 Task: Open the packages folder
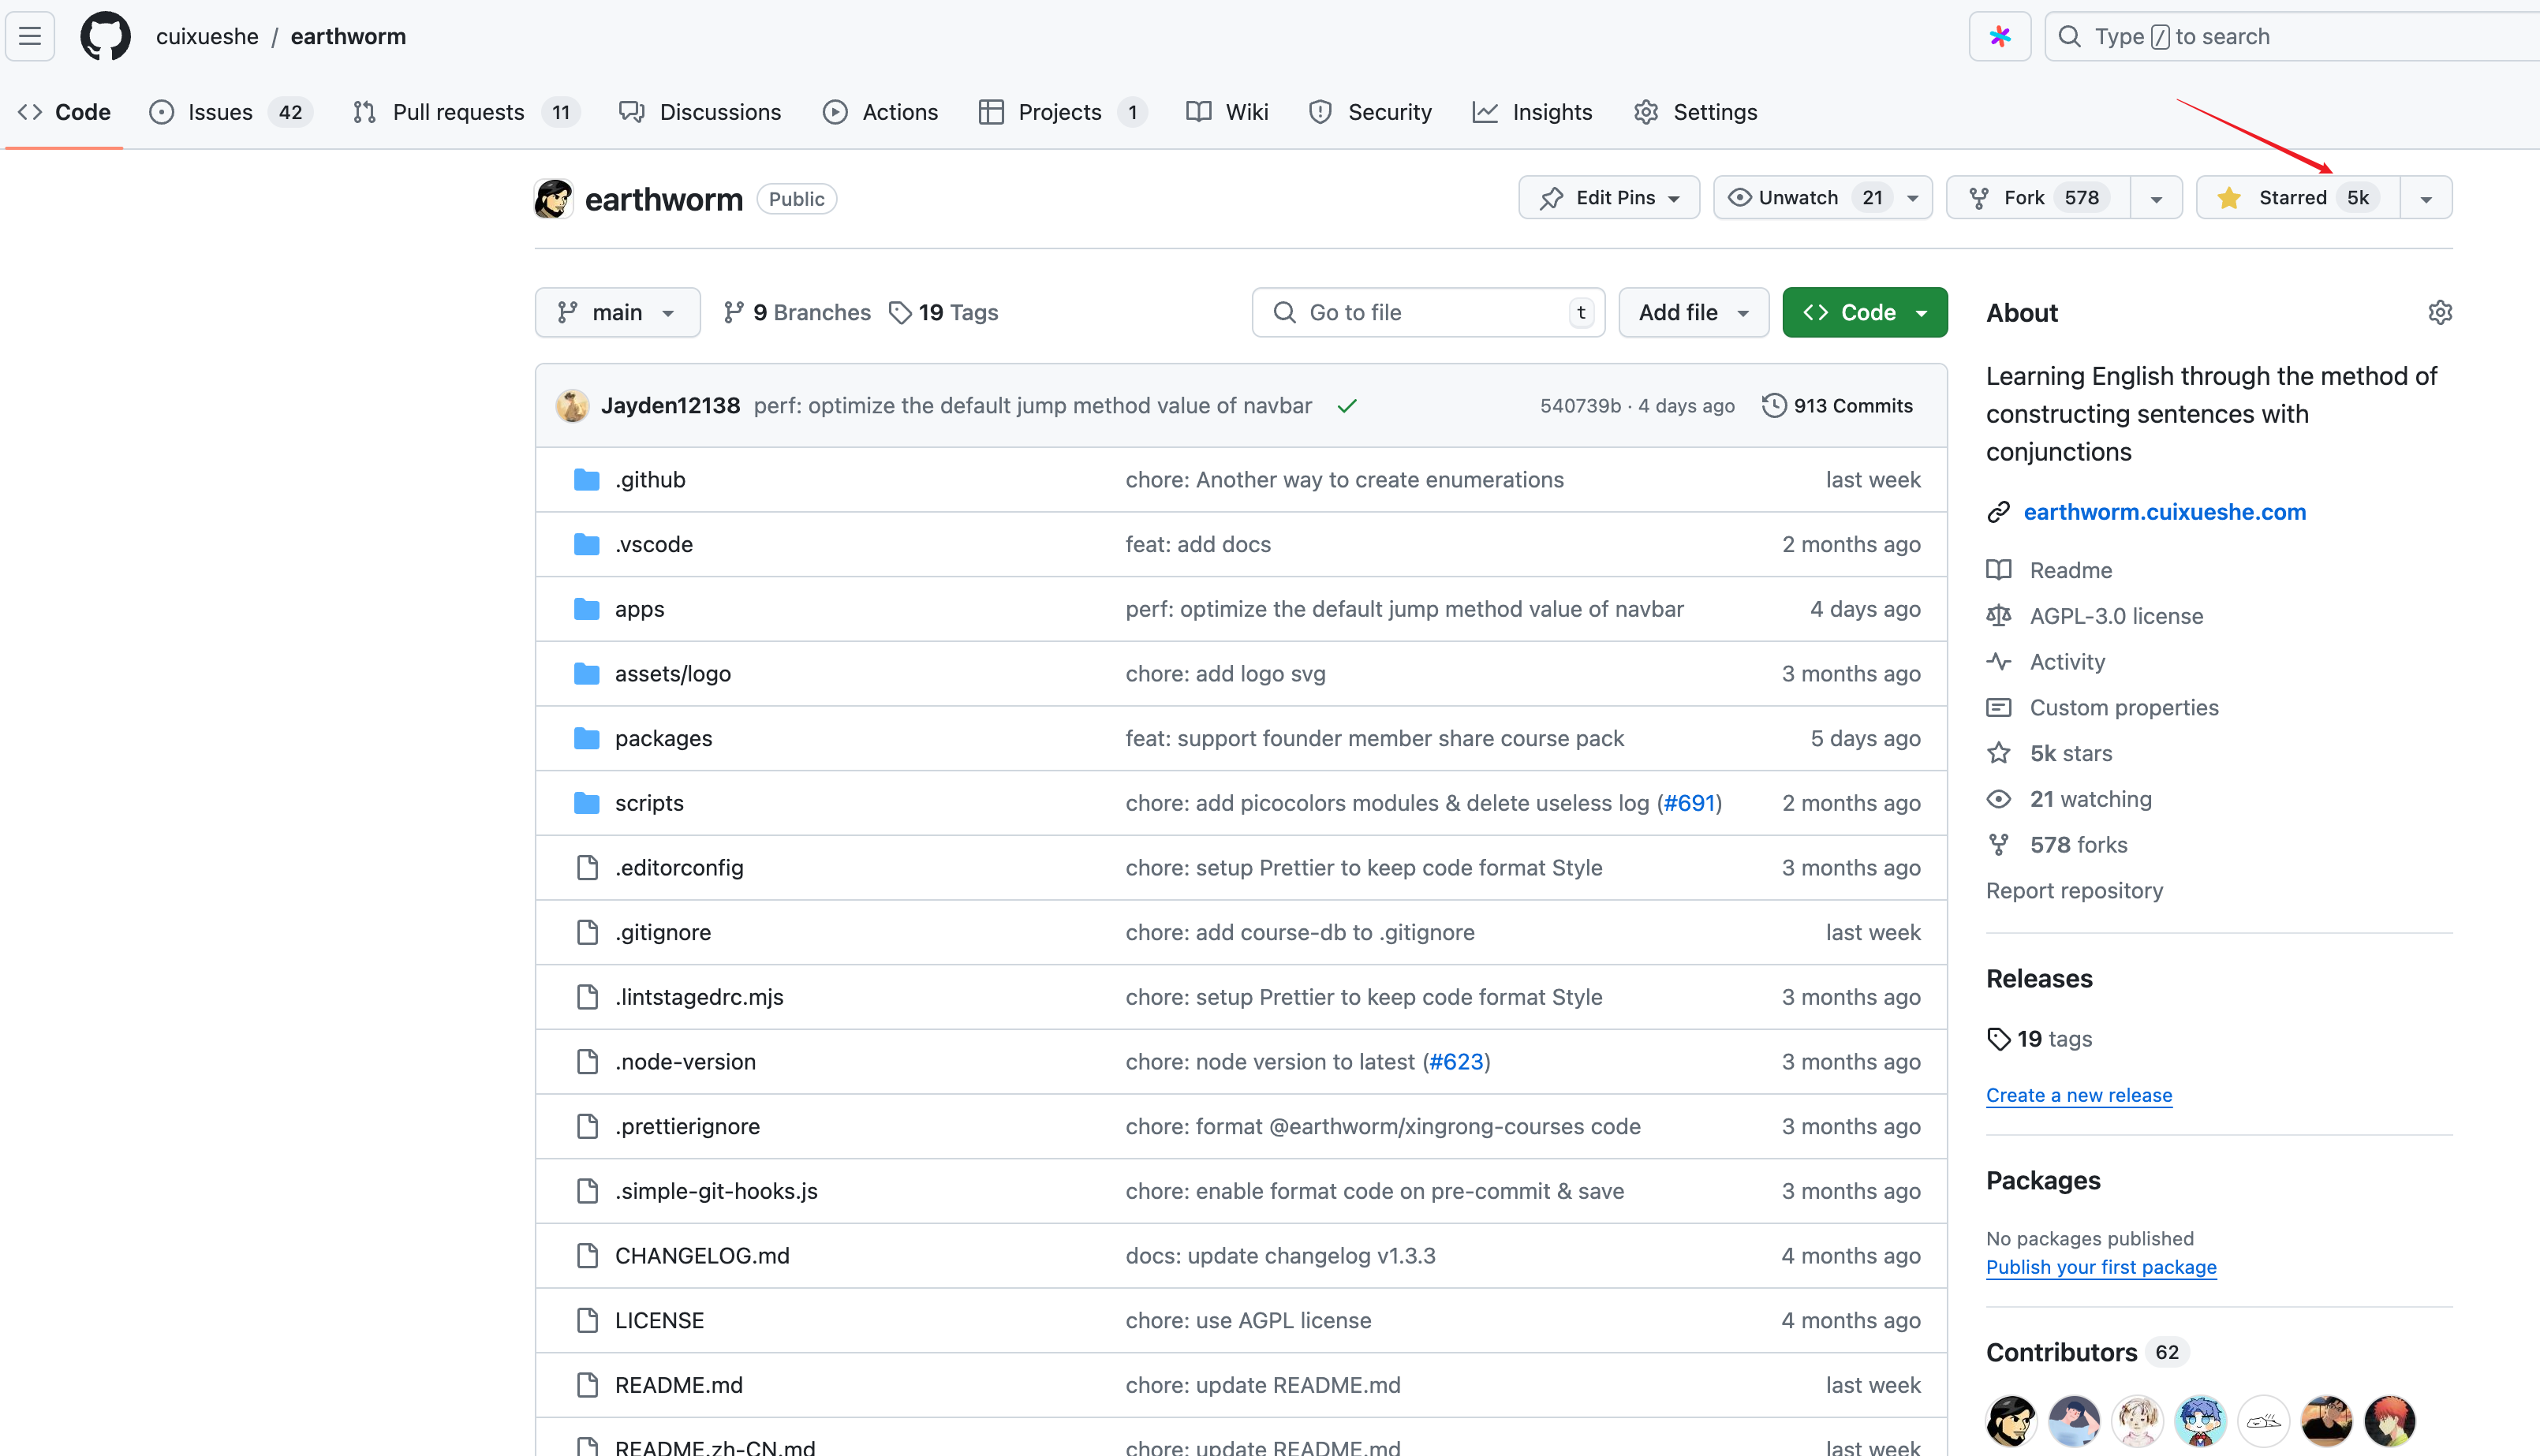[x=663, y=738]
